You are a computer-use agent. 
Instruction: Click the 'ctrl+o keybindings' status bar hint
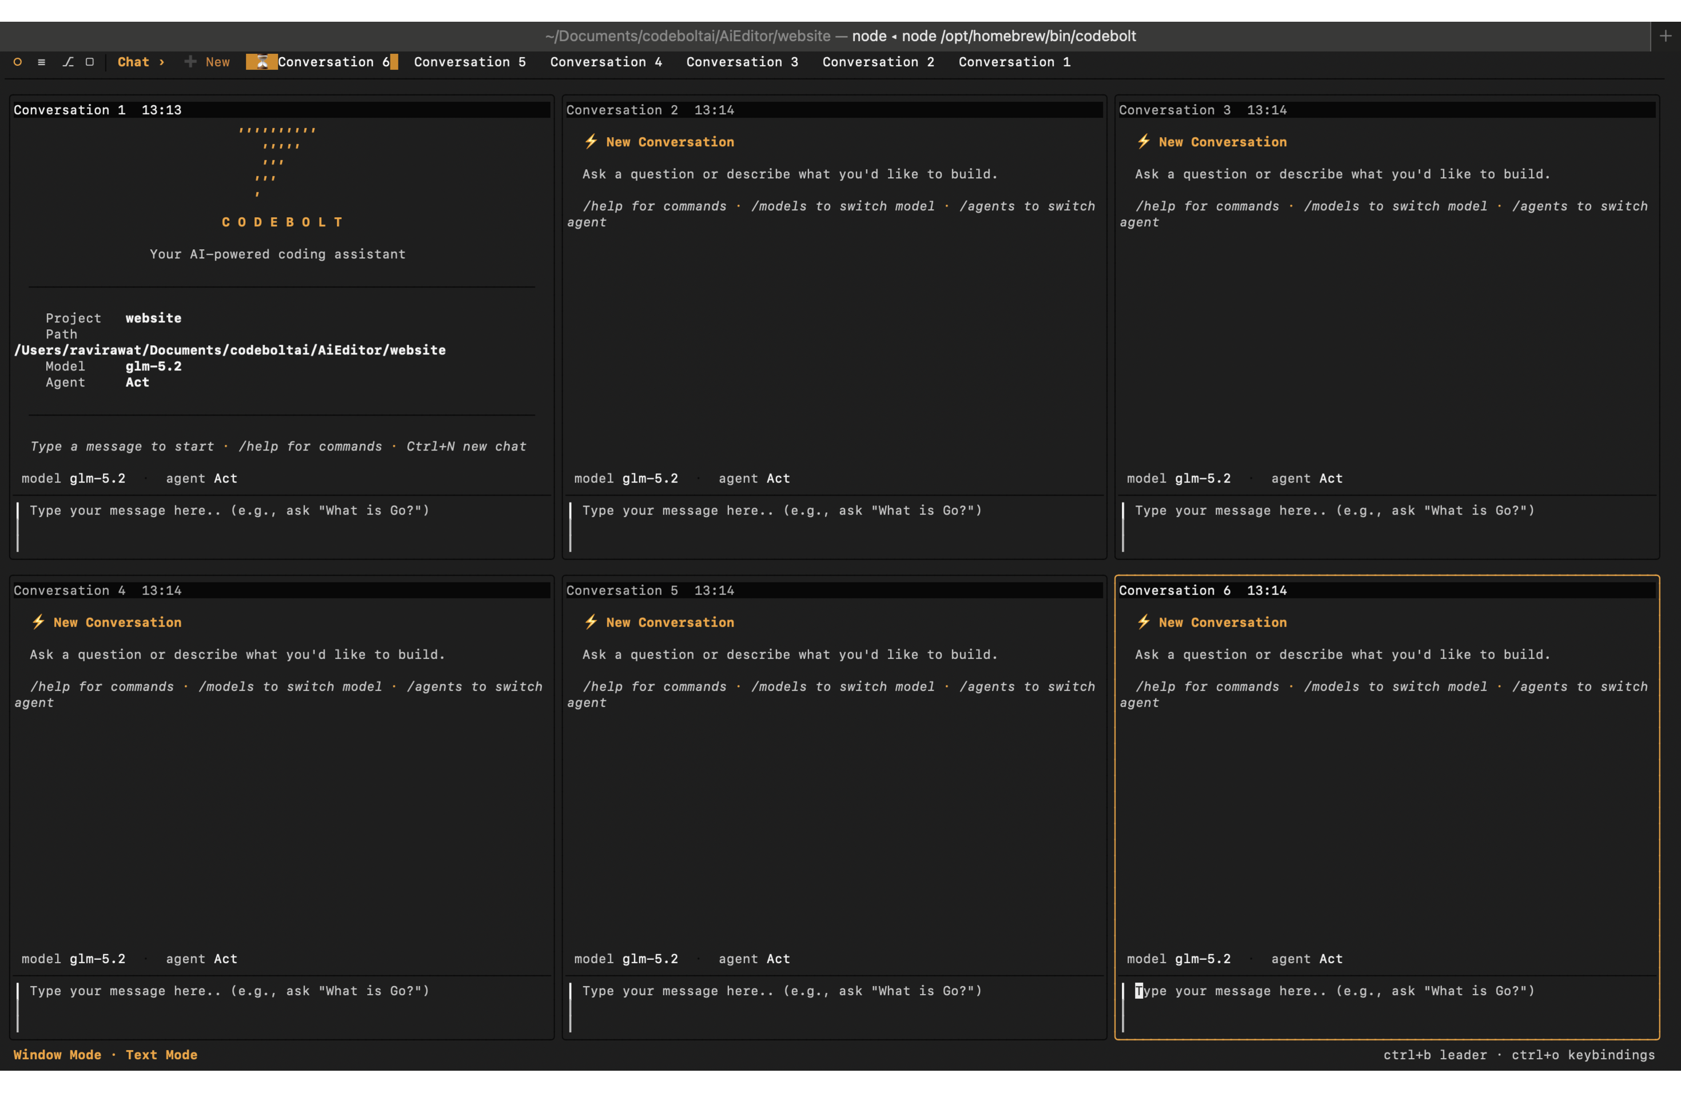tap(1583, 1055)
